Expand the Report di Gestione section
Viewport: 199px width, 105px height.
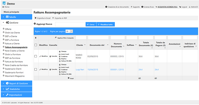tap(17, 83)
